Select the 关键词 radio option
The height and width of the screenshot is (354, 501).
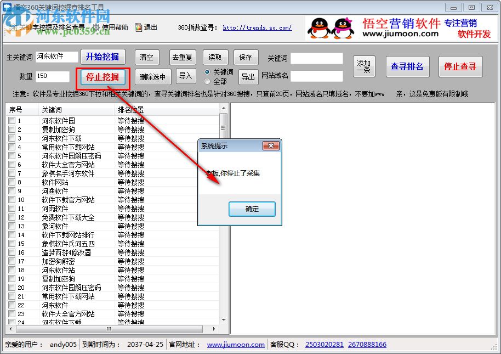click(207, 72)
